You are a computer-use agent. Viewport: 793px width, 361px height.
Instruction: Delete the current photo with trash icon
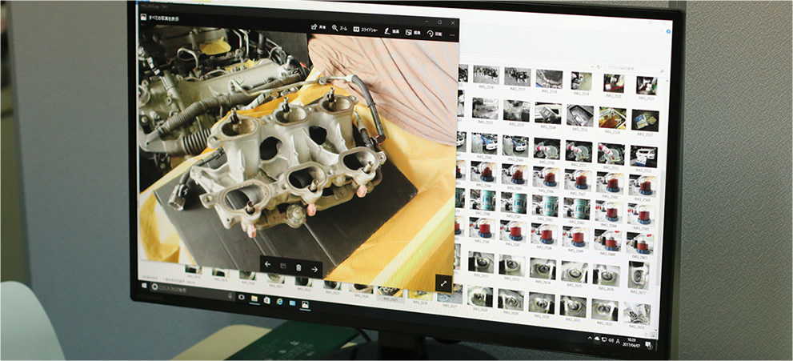pos(298,267)
